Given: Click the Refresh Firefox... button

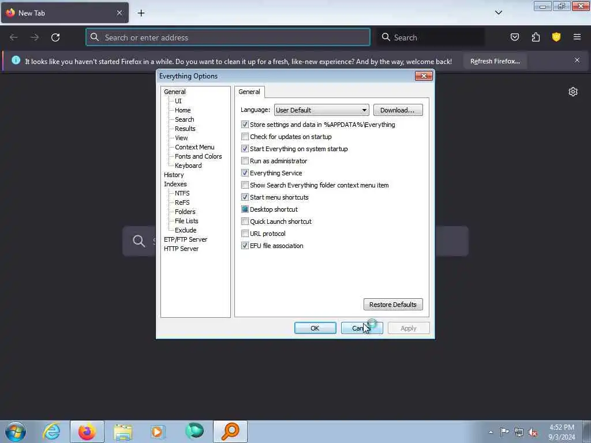Looking at the screenshot, I should click(x=495, y=61).
